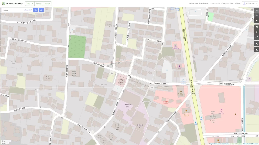
Task: Click the OpenStreetMap logo
Action: (12, 4)
